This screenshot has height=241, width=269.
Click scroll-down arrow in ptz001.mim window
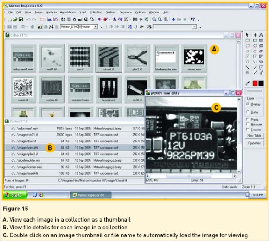[x=239, y=171]
